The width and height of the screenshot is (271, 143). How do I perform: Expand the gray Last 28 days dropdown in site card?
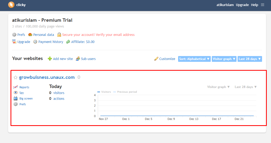(x=245, y=87)
